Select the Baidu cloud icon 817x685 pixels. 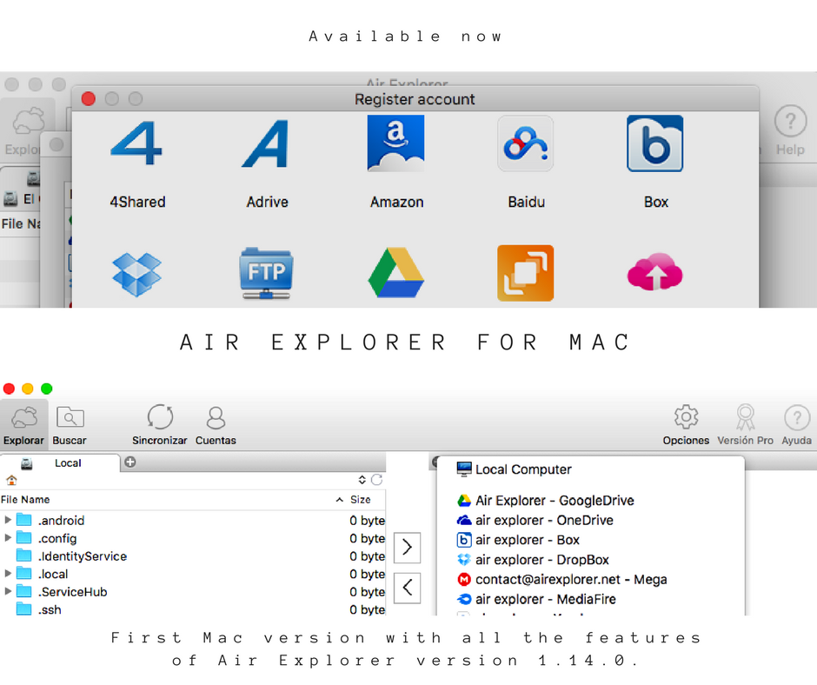click(526, 143)
